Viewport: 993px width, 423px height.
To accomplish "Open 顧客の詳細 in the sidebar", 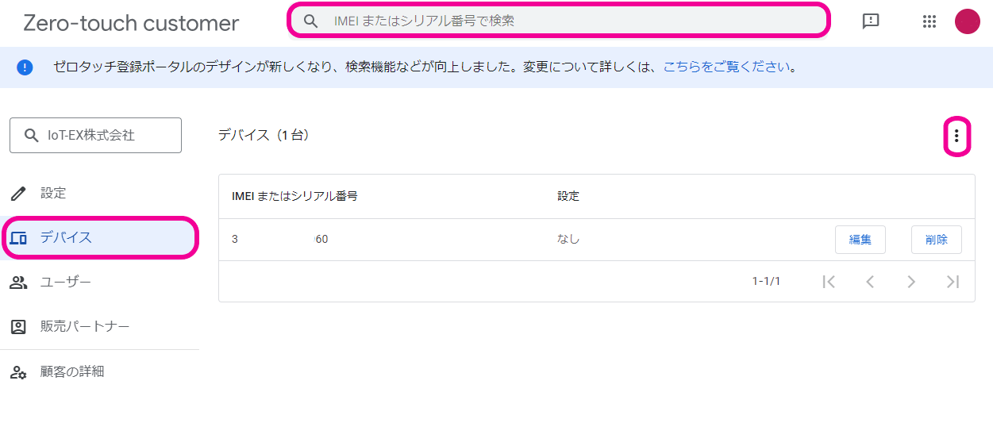I will (71, 371).
